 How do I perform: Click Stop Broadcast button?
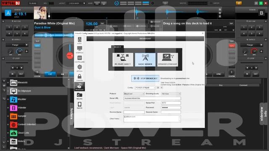145,78
